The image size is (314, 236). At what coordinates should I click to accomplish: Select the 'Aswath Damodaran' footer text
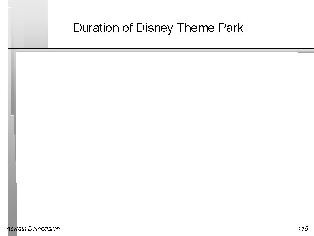point(33,229)
